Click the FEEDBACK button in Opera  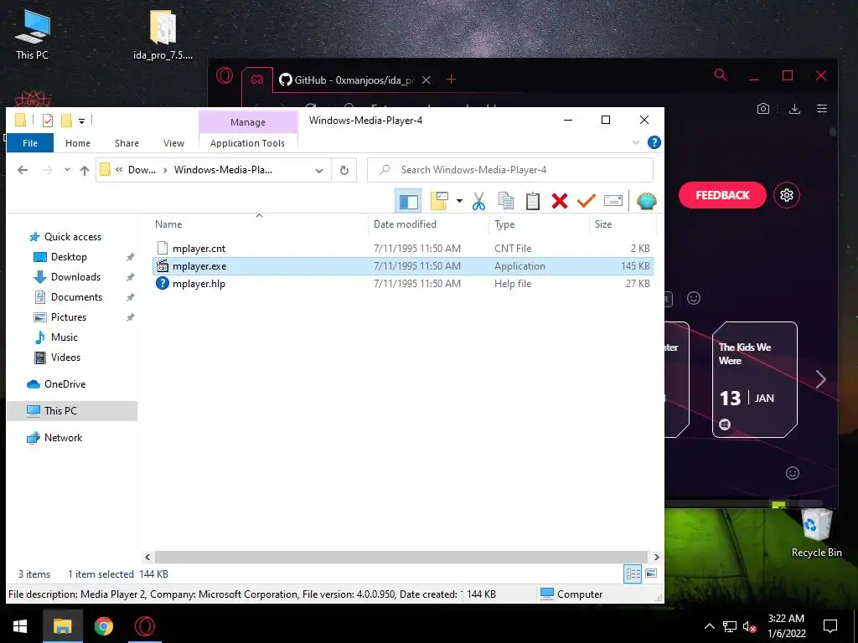(722, 195)
